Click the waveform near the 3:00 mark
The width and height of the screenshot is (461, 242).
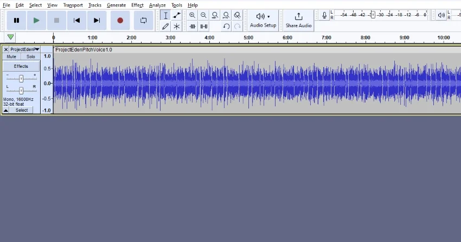point(170,83)
